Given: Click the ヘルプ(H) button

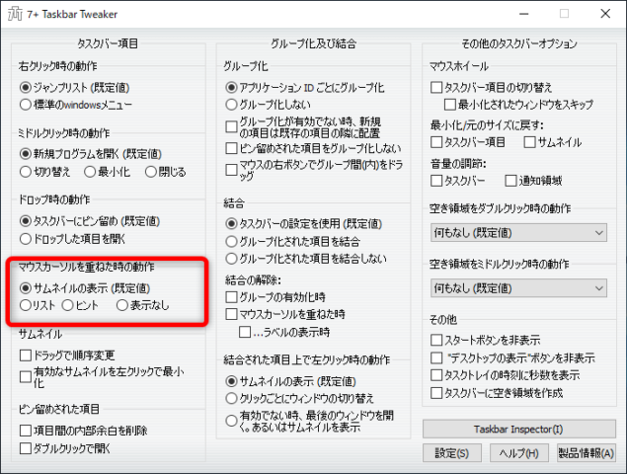Looking at the screenshot, I should [x=519, y=453].
